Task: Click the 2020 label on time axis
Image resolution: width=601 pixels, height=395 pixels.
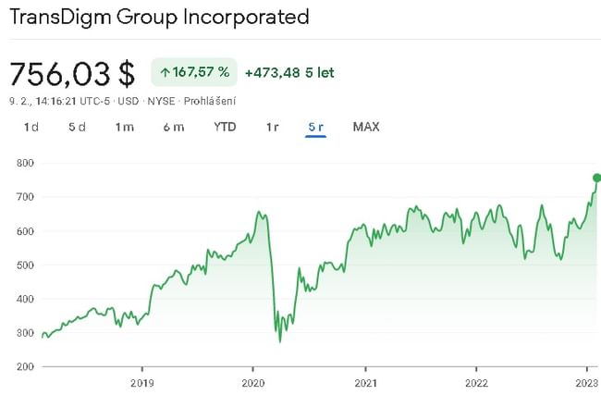Action: pos(253,382)
